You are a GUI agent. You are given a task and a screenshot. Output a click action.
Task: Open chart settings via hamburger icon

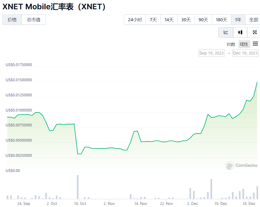[255, 44]
